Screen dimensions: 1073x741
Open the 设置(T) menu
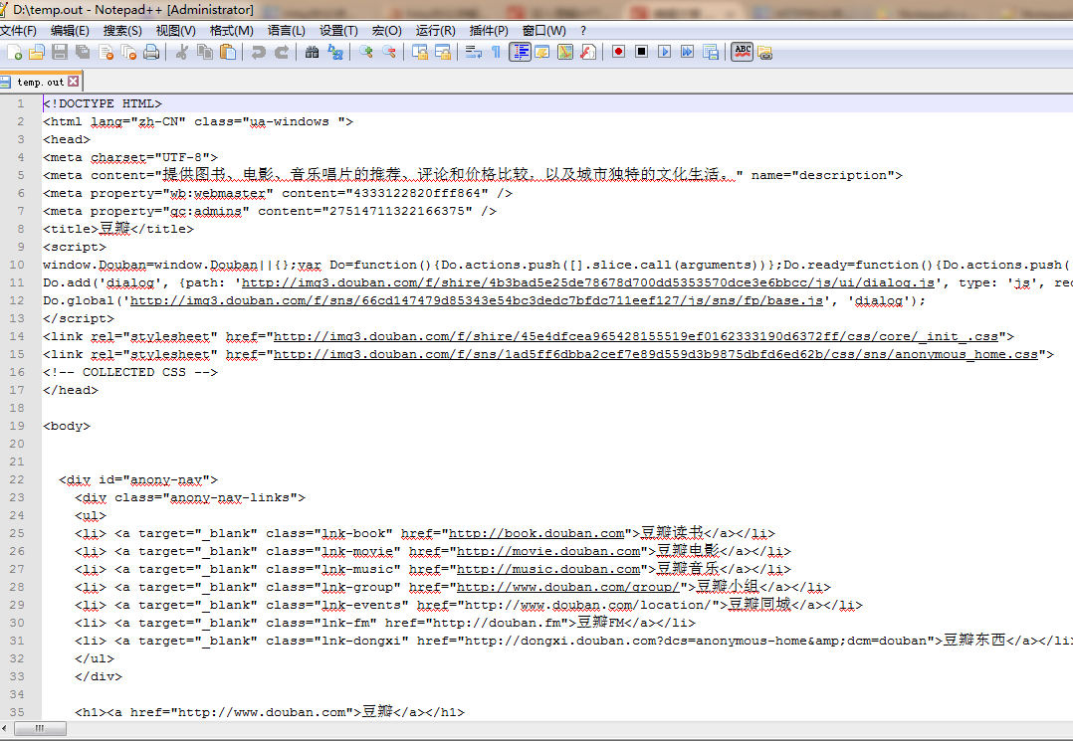pos(338,30)
